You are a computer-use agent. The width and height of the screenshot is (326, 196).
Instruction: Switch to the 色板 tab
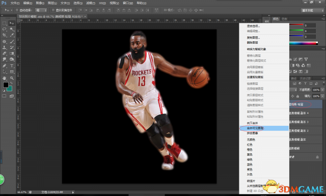[284, 19]
